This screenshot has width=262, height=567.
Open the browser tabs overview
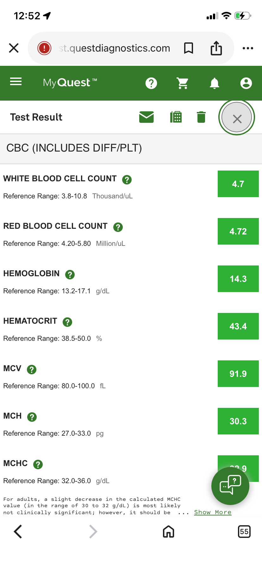pyautogui.click(x=244, y=532)
